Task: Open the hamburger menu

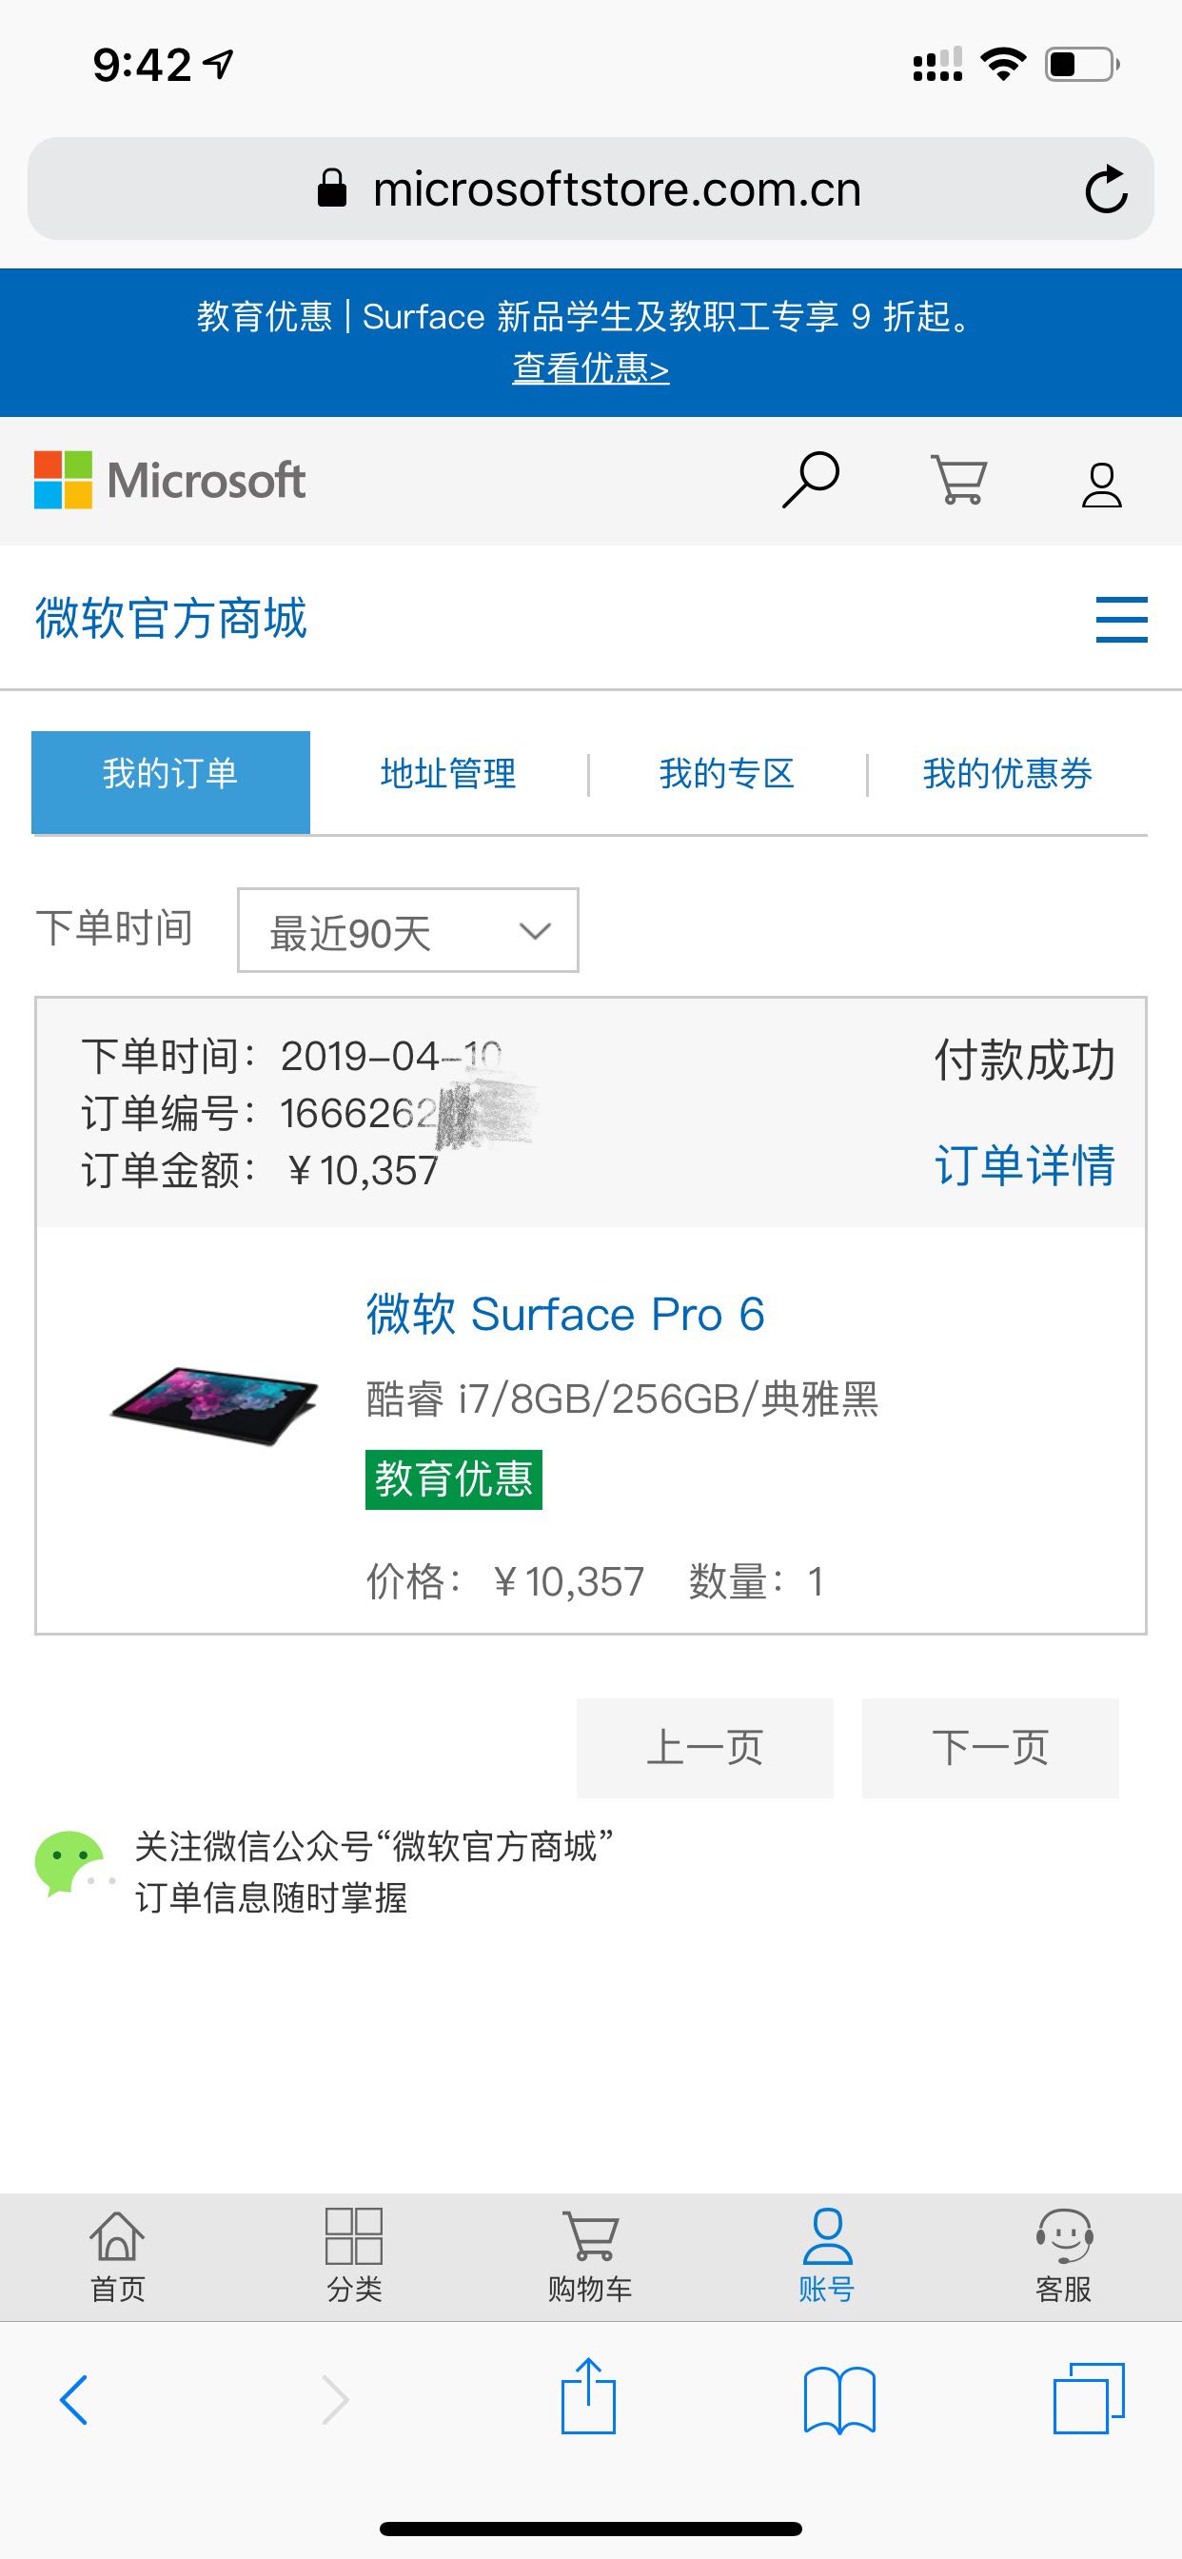Action: 1121,620
